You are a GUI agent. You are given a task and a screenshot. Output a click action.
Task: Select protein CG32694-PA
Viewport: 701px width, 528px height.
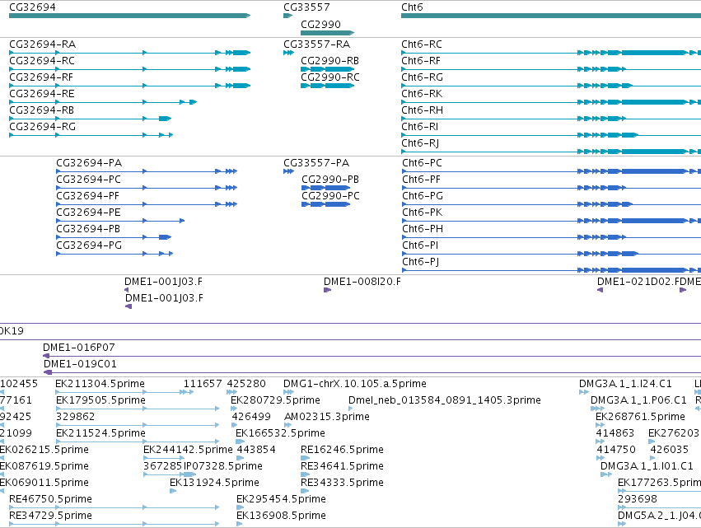147,171
